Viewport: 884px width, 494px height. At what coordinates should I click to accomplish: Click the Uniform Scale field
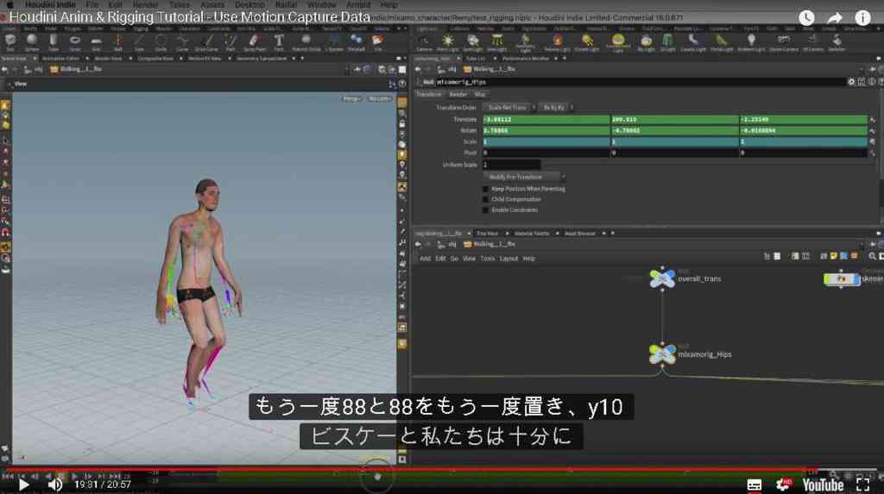511,165
